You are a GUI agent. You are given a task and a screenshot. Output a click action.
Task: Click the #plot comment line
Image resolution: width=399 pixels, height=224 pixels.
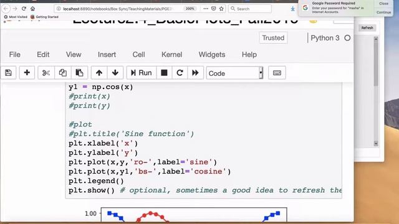click(x=80, y=124)
